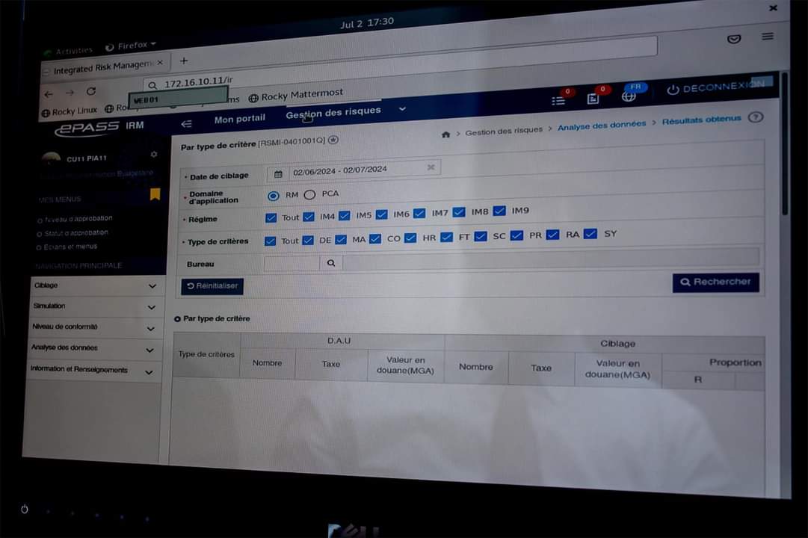Uncheck the IM8 regime checkbox
Screen dimensions: 808x538
(x=459, y=211)
